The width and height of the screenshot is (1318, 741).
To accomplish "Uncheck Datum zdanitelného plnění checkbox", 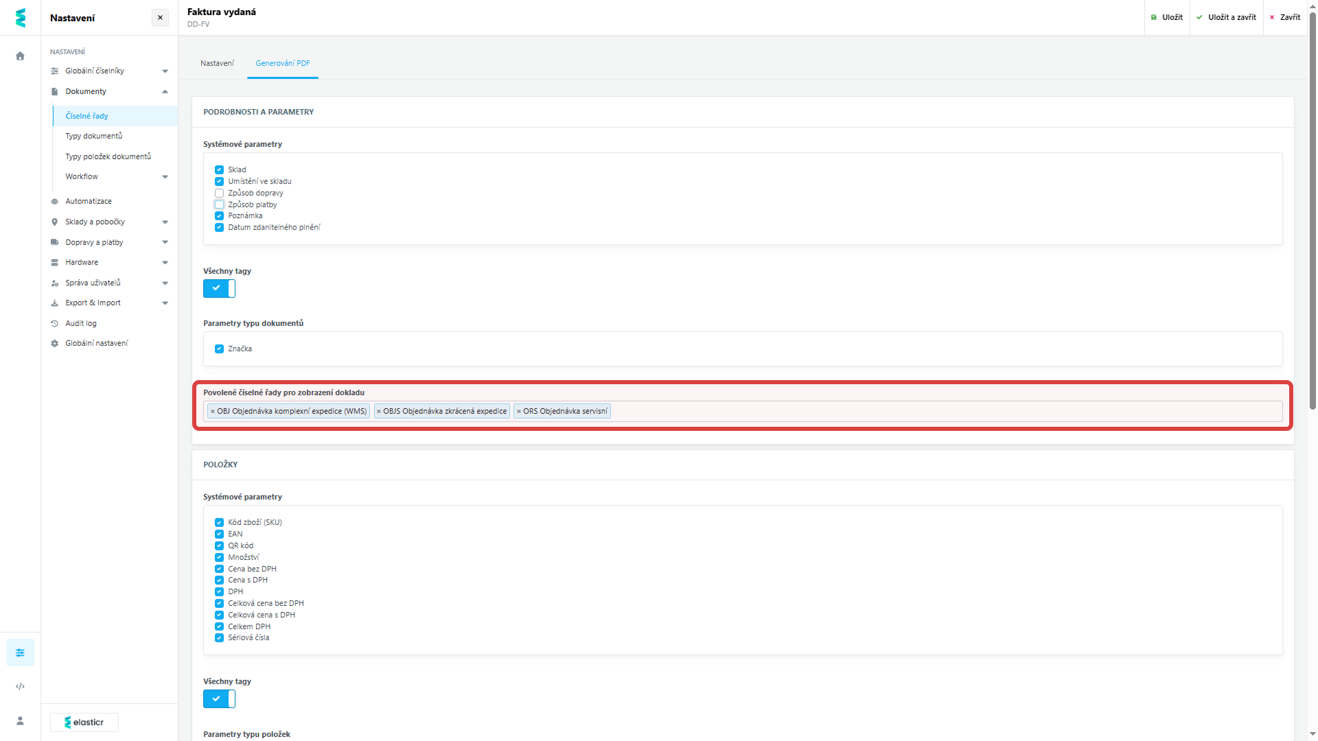I will click(219, 227).
